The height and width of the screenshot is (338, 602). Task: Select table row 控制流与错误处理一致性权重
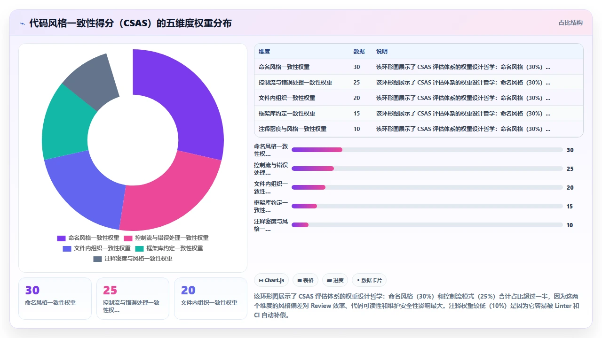[419, 83]
